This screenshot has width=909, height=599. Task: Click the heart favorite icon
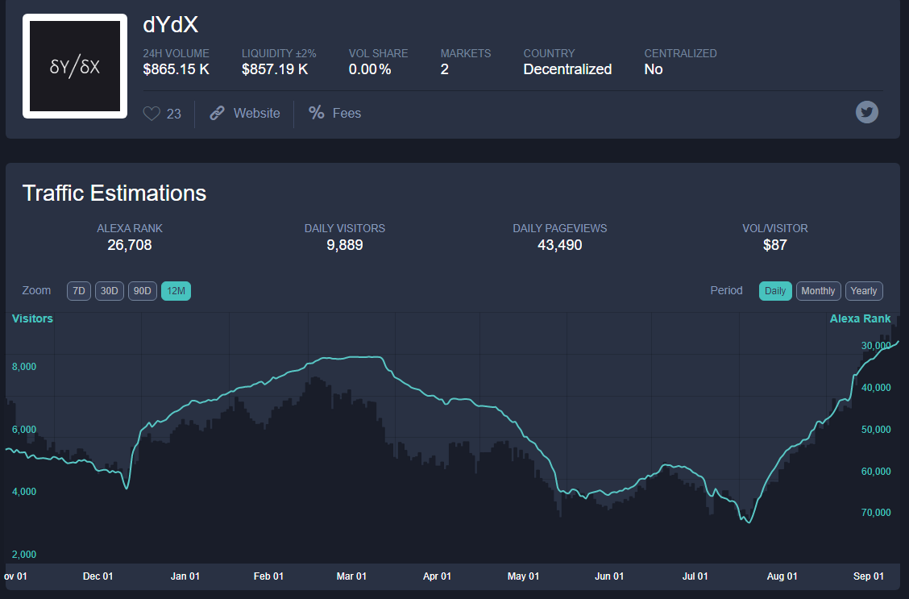tap(151, 113)
